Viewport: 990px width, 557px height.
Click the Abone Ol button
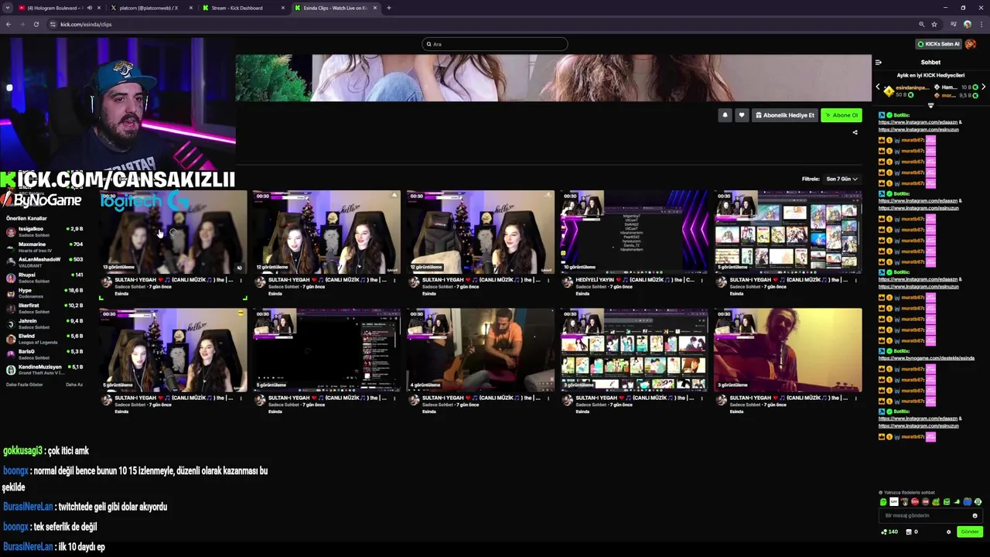841,115
